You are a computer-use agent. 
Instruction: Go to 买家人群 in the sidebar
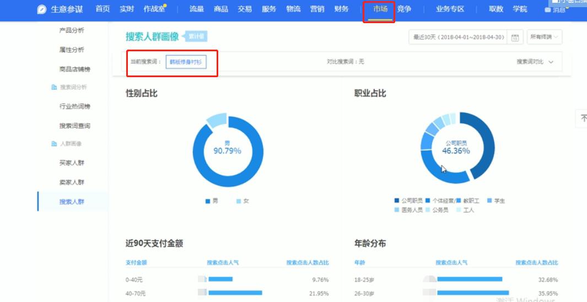(72, 163)
